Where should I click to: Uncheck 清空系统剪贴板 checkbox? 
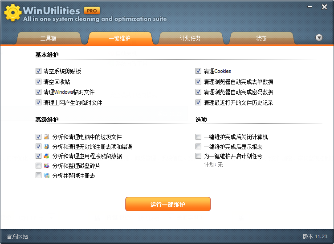(x=38, y=71)
